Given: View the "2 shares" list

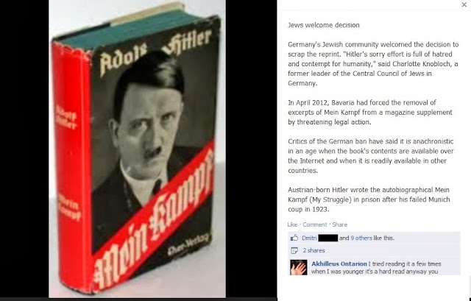Looking at the screenshot, I should point(314,250).
